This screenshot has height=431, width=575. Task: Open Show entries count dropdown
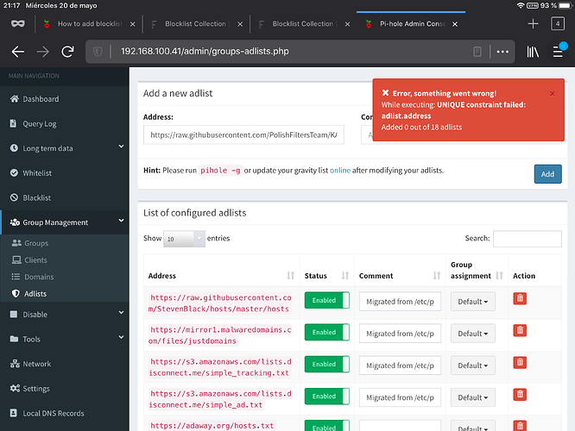point(184,239)
